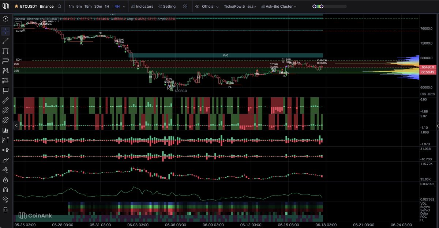
Task: Click the POC heatmap row label
Action: [x=423, y=217]
